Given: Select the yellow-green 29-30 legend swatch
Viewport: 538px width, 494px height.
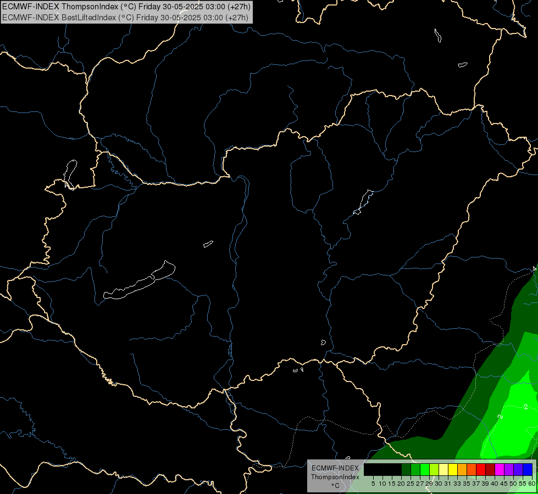Looking at the screenshot, I should (x=434, y=469).
